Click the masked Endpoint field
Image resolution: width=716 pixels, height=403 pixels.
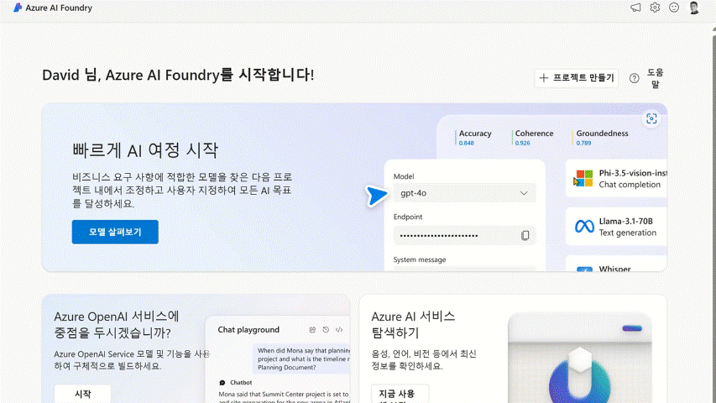464,235
